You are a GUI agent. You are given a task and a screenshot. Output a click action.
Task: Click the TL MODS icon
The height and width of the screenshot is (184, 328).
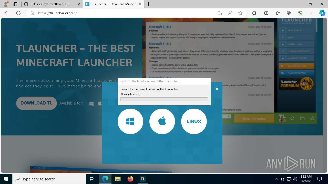(x=282, y=118)
